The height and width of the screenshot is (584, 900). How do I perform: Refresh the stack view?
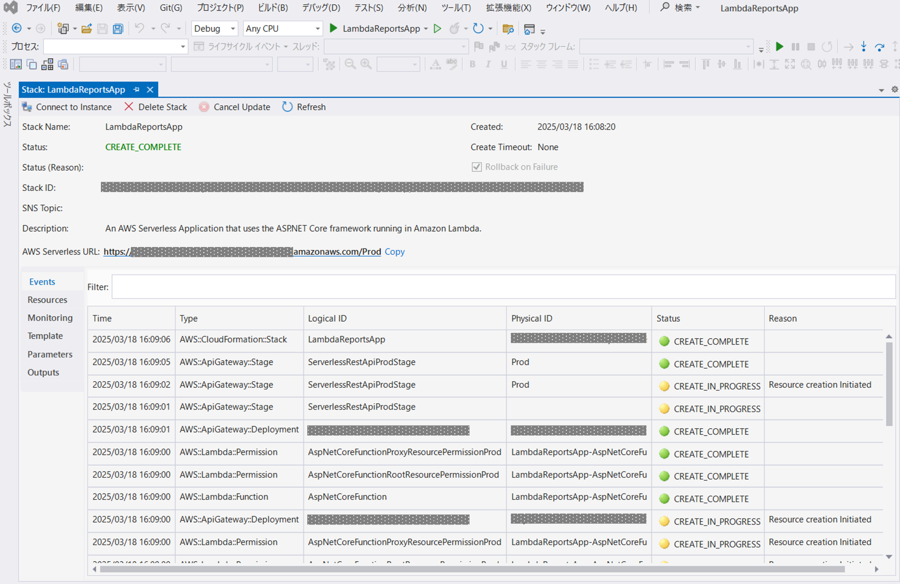[x=304, y=107]
